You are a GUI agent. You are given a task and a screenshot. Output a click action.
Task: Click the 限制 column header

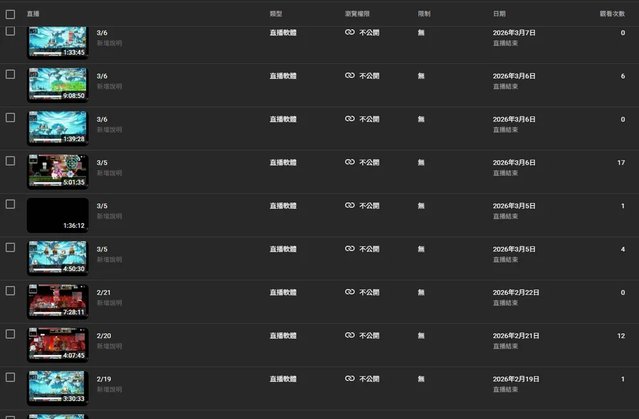tap(424, 14)
